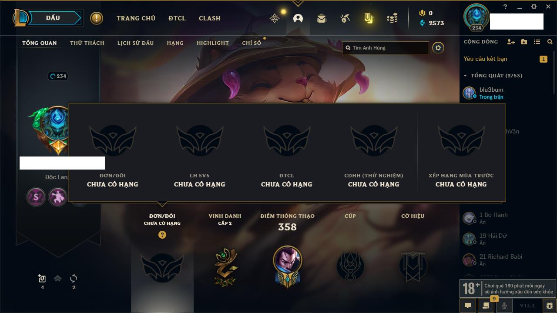This screenshot has width=557, height=313.
Task: Open the chat bubble icon
Action: coord(468,306)
